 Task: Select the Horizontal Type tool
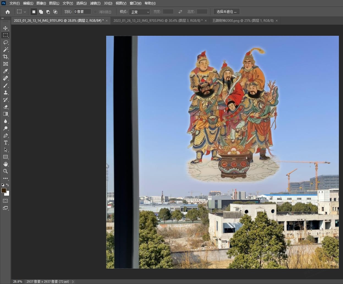click(x=6, y=143)
